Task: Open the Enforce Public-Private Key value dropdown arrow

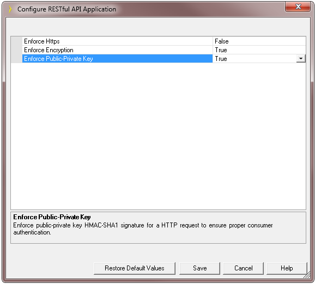Action: point(301,59)
